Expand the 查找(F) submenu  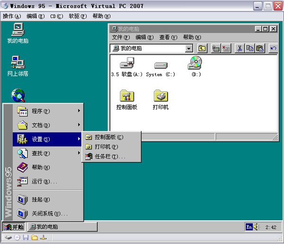(48, 153)
